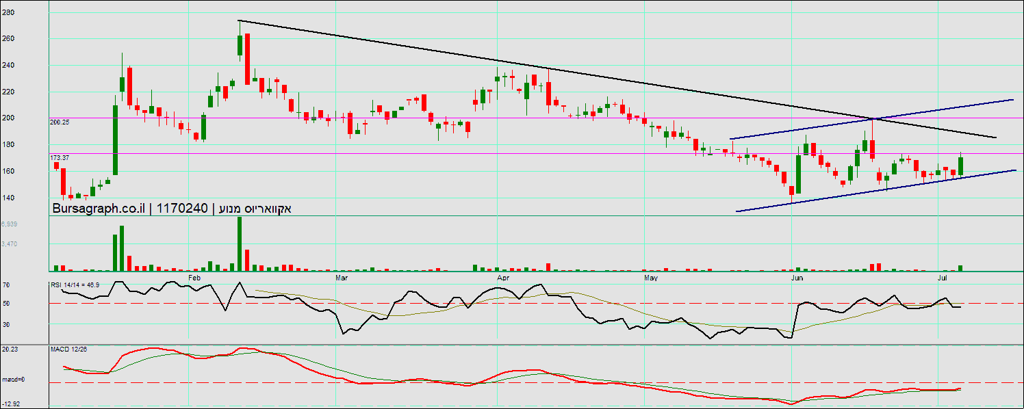Click the -12.92 MACD scale value

click(10, 403)
